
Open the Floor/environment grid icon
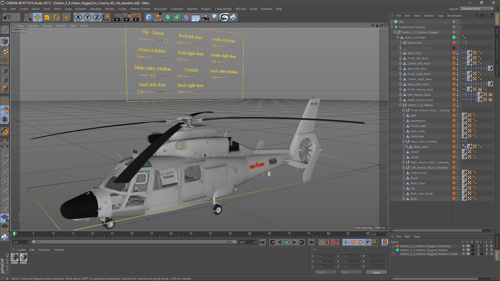pos(196,17)
